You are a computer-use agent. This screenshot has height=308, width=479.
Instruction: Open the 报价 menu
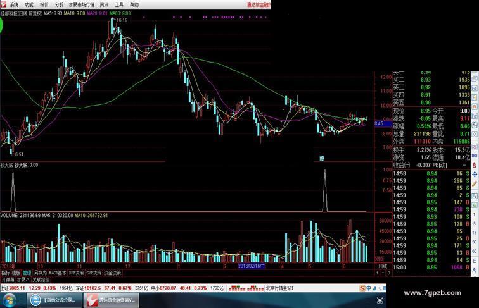44,4
